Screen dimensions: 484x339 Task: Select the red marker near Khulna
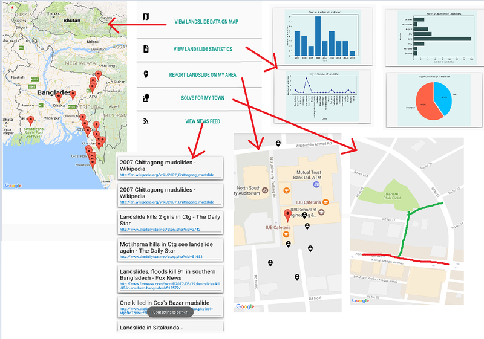pos(31,124)
